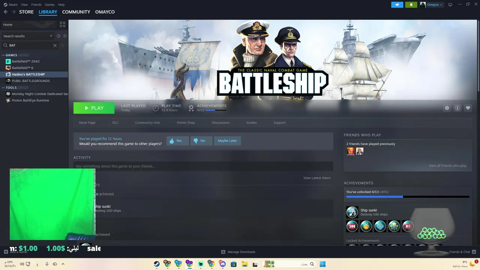Open the gold star achievement badge
Screen dimensions: 480x270
[394, 226]
